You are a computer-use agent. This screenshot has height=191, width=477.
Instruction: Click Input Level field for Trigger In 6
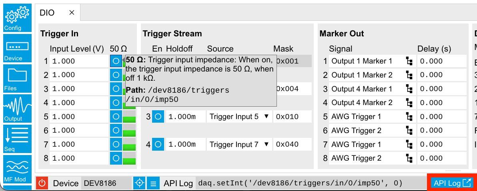pos(79,131)
